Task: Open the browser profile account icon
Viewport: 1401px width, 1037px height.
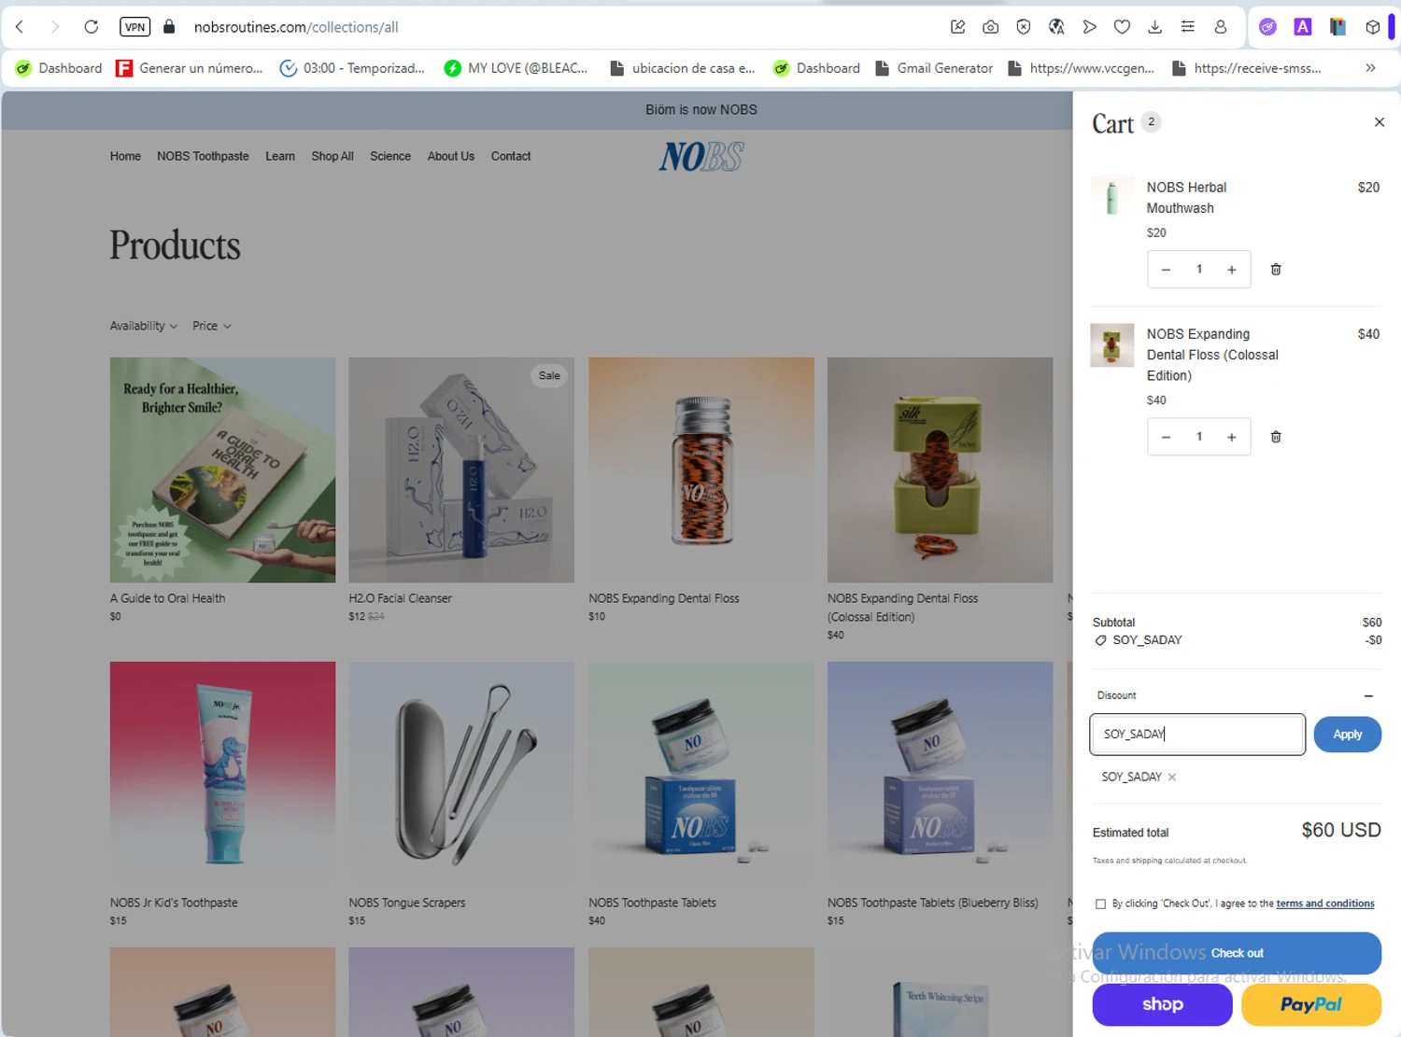Action: (x=1220, y=27)
